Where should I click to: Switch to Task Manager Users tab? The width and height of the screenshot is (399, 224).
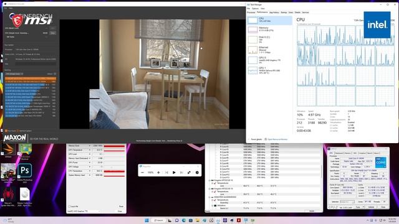tap(291, 12)
